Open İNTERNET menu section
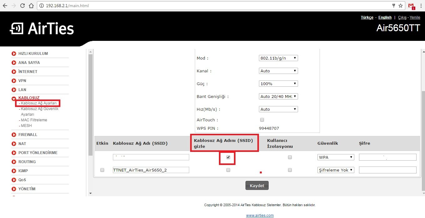This screenshot has width=425, height=218. (28, 72)
